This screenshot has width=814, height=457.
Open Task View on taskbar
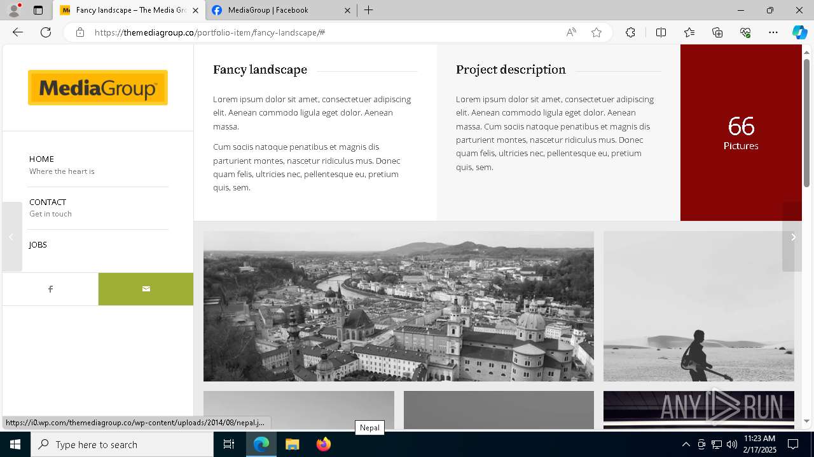pos(229,444)
